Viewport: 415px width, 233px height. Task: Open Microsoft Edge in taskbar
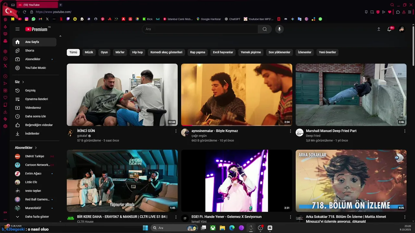pyautogui.click(x=232, y=228)
